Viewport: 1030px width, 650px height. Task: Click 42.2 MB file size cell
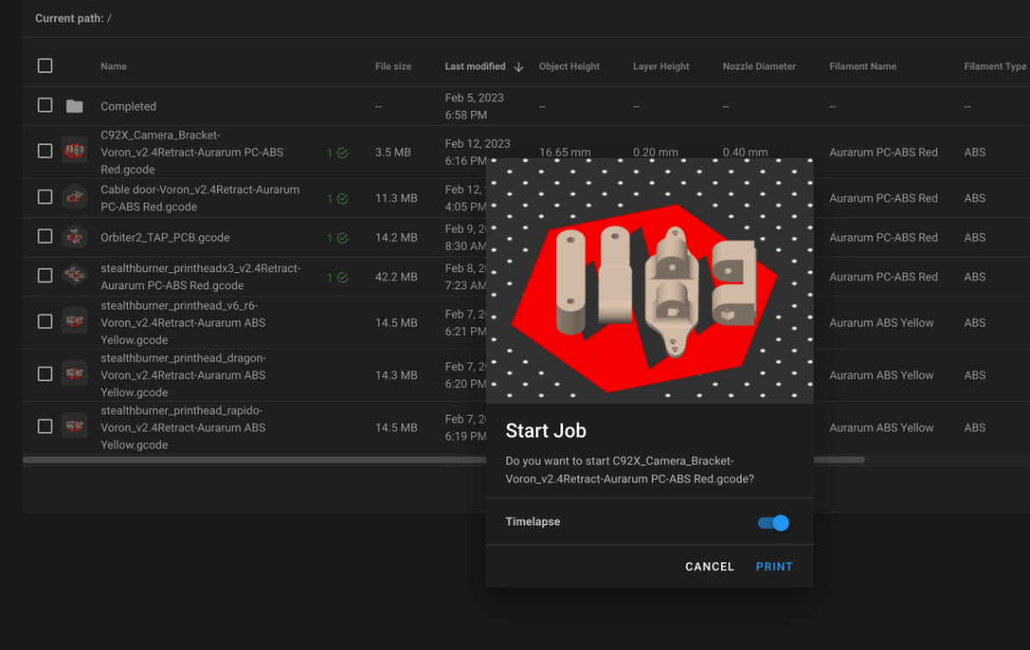pos(397,277)
